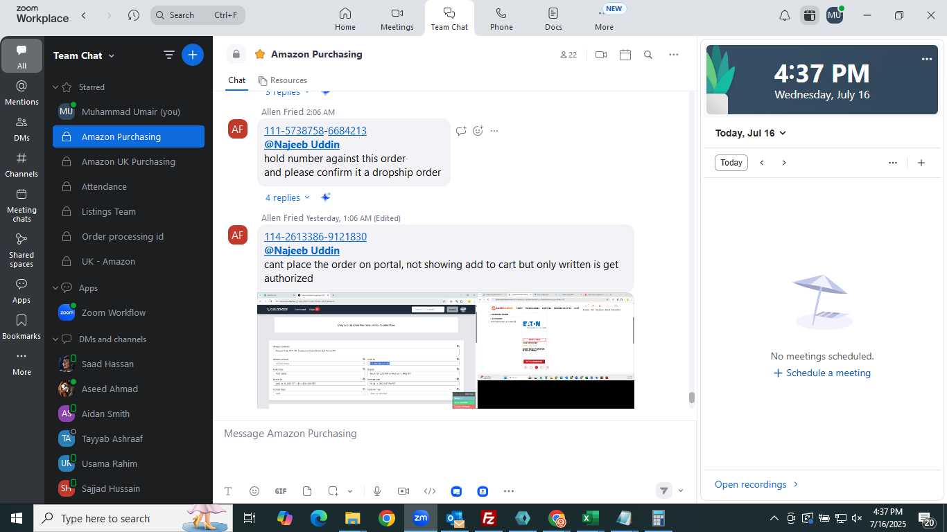Open the history clock icon
This screenshot has width=947, height=532.
[134, 15]
